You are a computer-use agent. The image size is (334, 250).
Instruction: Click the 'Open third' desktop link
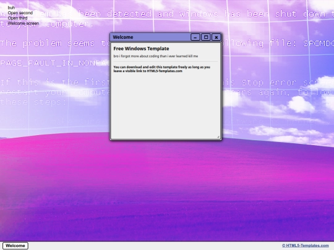(x=17, y=18)
